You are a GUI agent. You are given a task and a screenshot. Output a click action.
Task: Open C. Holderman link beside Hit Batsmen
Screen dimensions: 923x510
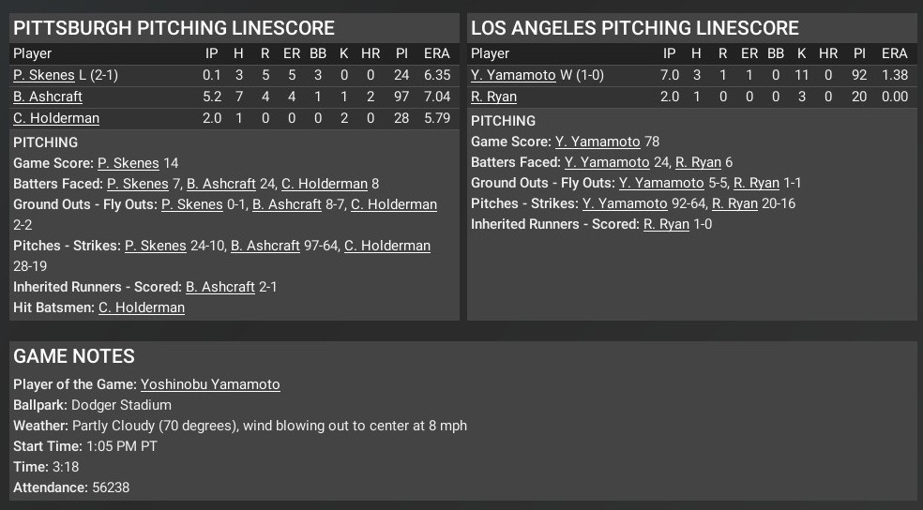coord(142,307)
